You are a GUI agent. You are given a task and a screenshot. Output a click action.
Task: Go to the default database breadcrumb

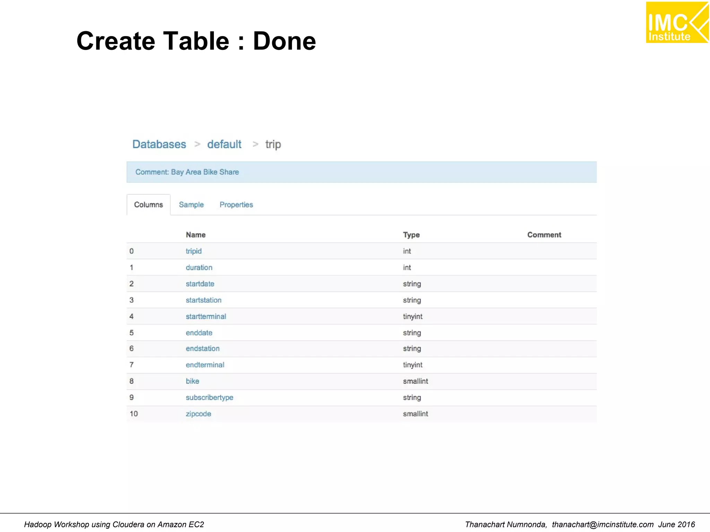click(224, 144)
